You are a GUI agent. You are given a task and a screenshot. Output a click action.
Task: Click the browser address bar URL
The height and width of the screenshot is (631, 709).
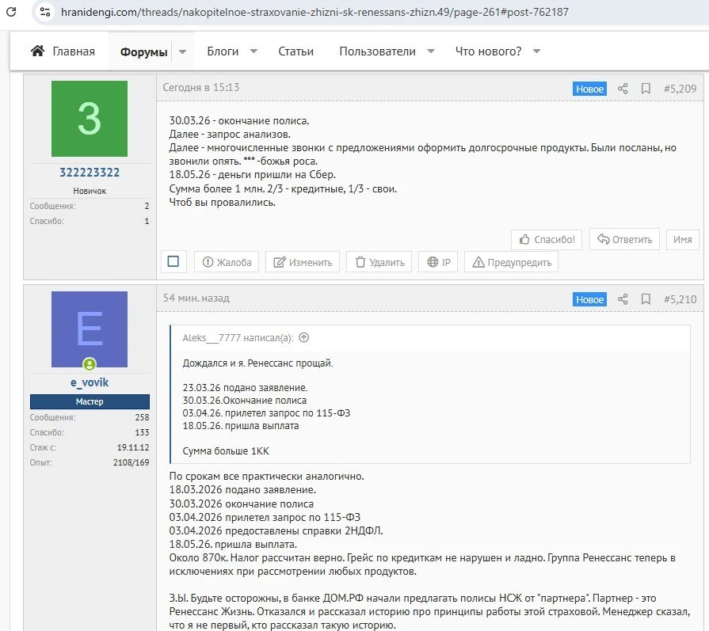pos(314,12)
